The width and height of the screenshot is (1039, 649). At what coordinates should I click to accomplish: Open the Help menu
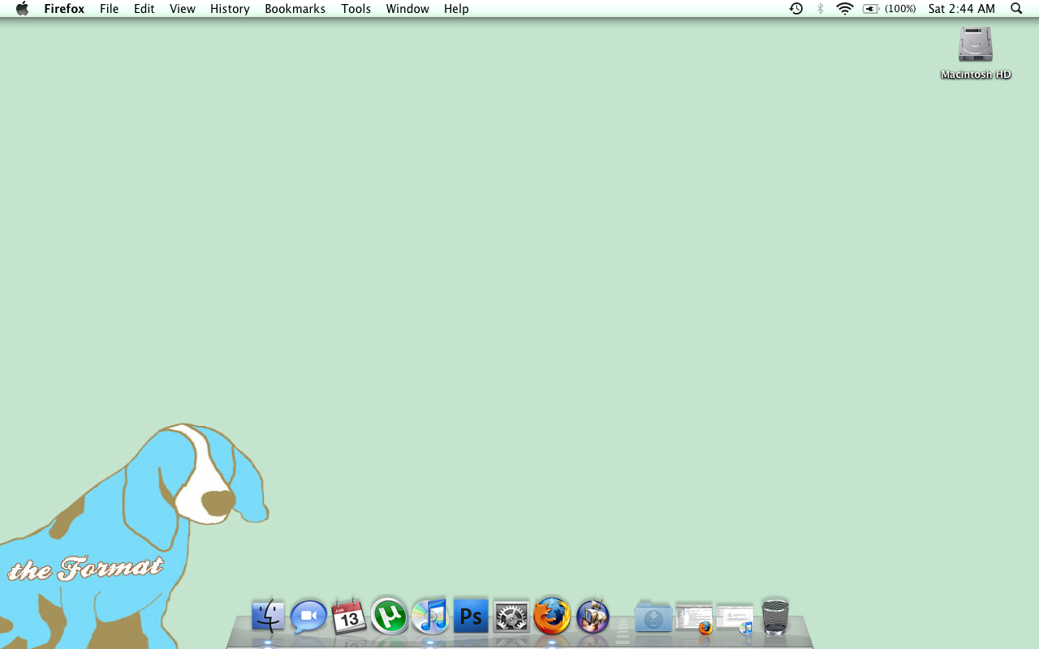pyautogui.click(x=456, y=9)
